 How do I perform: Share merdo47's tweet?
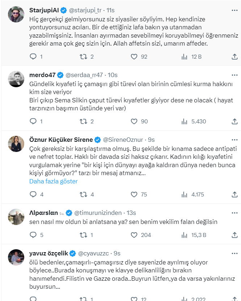[x=234, y=121]
